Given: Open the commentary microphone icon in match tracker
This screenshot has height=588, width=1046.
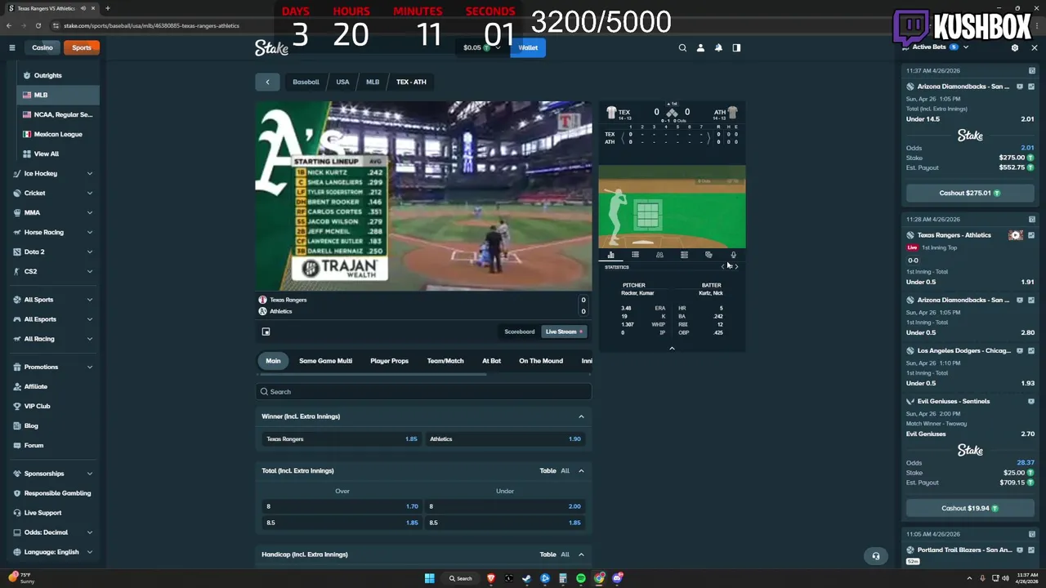Looking at the screenshot, I should [733, 255].
